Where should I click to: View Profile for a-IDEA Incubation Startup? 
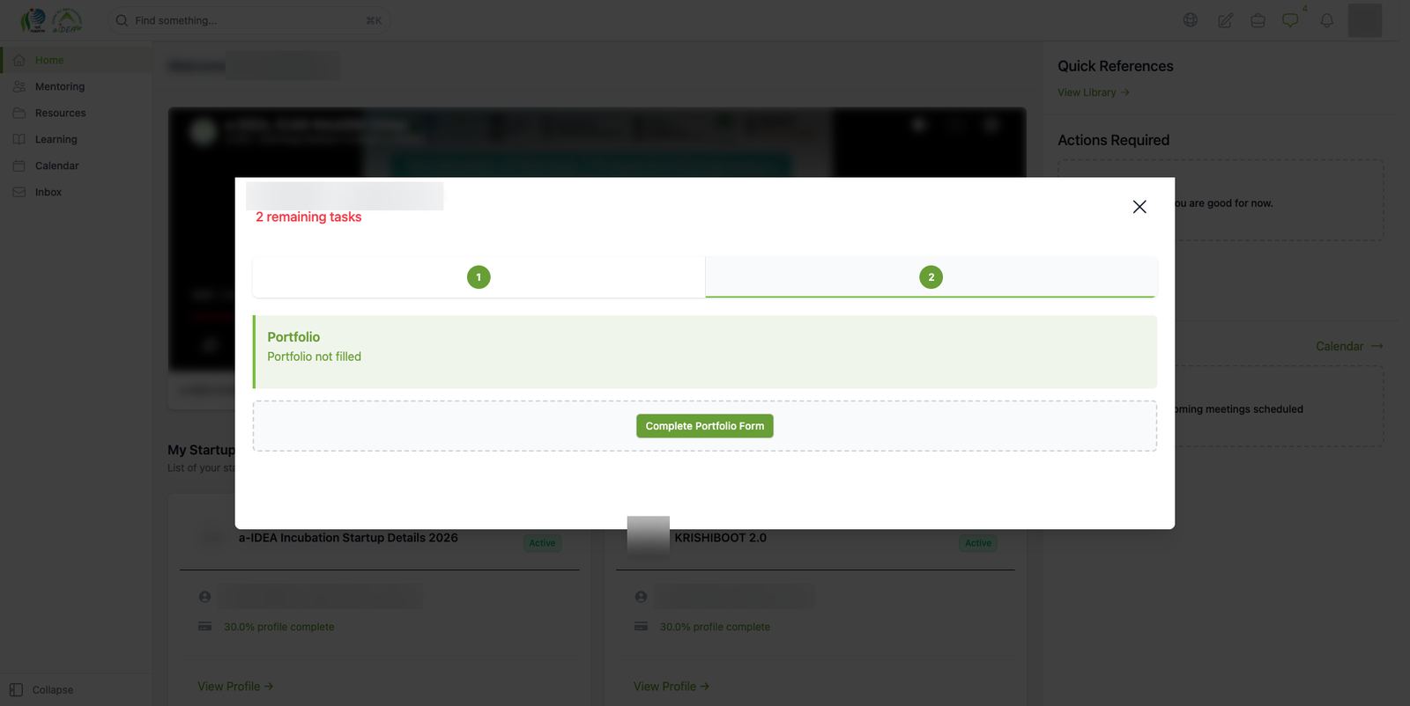(235, 687)
